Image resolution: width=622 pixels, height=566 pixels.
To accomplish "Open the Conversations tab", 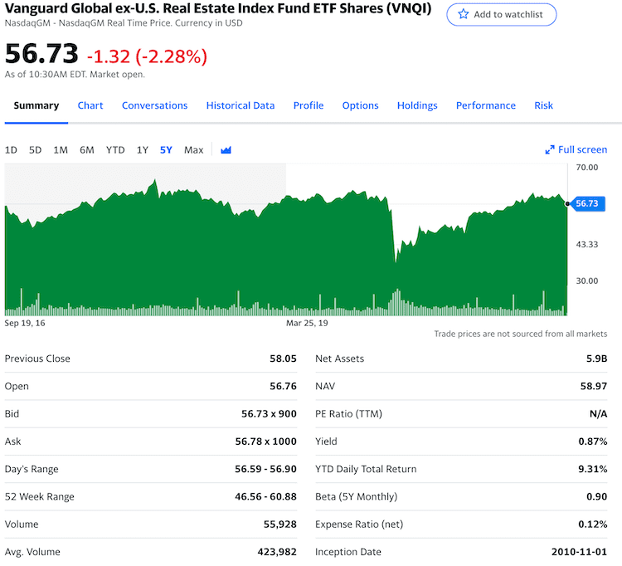I will pos(154,105).
